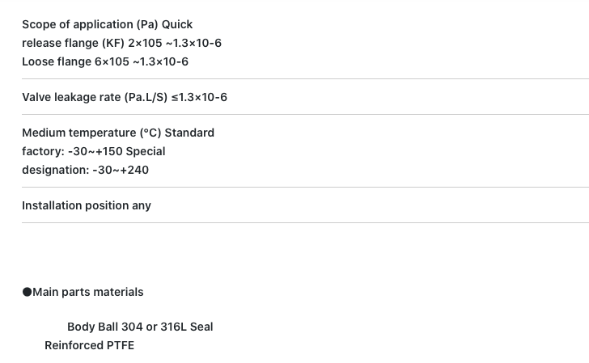
Task: Select the quick release flange (KF) line
Action: pos(121,43)
